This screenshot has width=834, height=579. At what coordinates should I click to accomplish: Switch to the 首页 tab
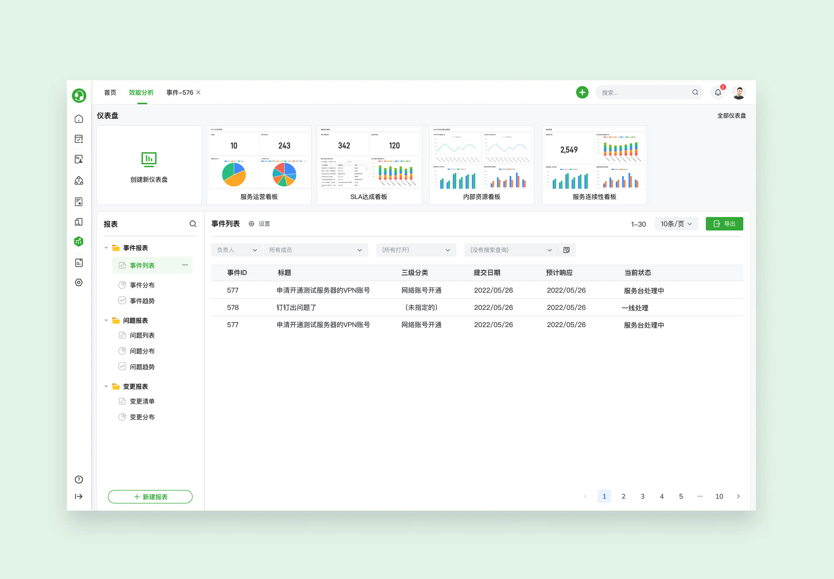click(110, 92)
